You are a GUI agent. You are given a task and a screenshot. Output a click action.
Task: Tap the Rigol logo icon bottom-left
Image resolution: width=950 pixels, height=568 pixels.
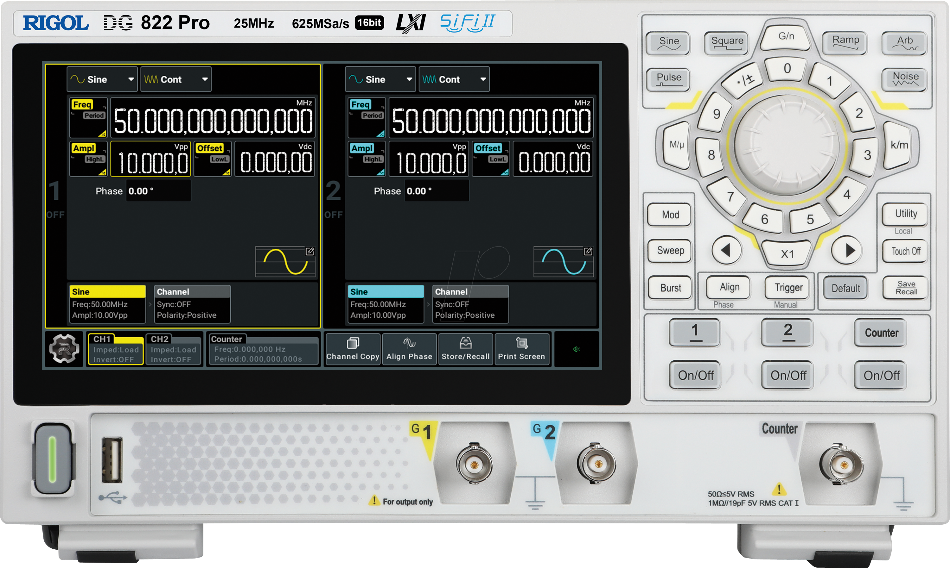pyautogui.click(x=64, y=348)
